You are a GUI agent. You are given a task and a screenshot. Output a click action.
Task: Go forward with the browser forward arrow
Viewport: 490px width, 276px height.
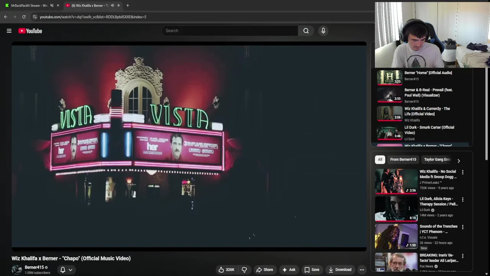(x=15, y=17)
